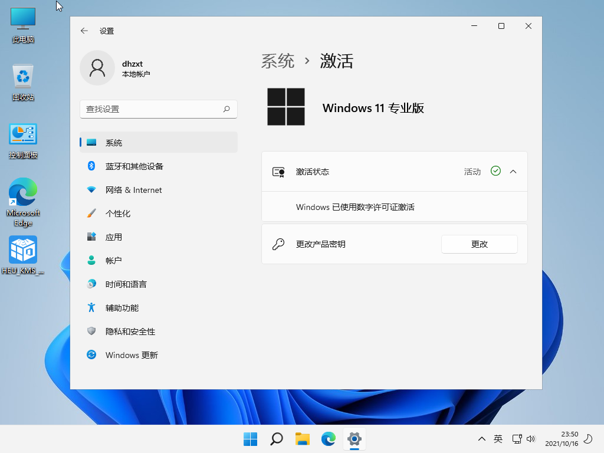The image size is (604, 453).
Task: Select the 回收站 desktop icon
Action: pos(23,83)
